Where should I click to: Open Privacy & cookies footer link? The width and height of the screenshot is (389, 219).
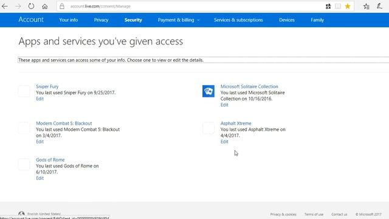pos(283,214)
